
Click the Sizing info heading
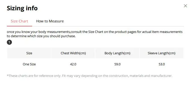22,8
